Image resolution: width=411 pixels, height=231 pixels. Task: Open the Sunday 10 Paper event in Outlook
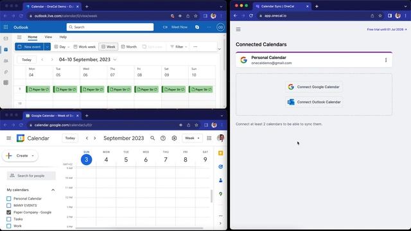(201, 89)
